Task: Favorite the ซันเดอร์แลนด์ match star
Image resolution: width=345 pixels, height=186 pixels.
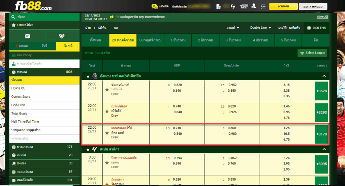Action: tap(107, 90)
